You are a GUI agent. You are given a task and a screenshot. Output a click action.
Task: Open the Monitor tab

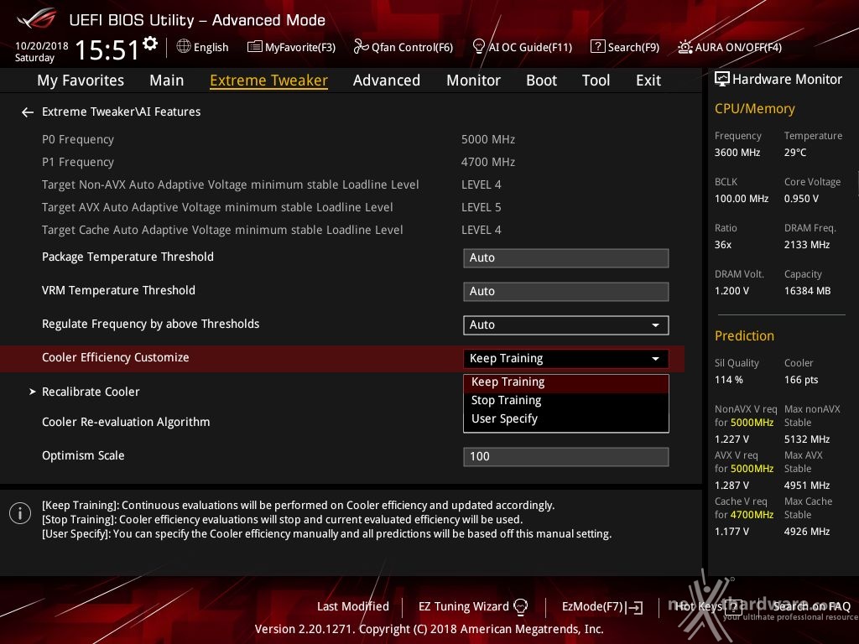(473, 80)
